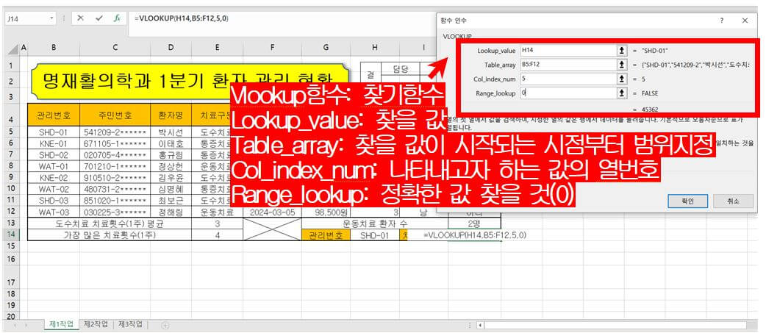Click the 도수치료 치료횟수(1주) 평균 label

pos(110,223)
